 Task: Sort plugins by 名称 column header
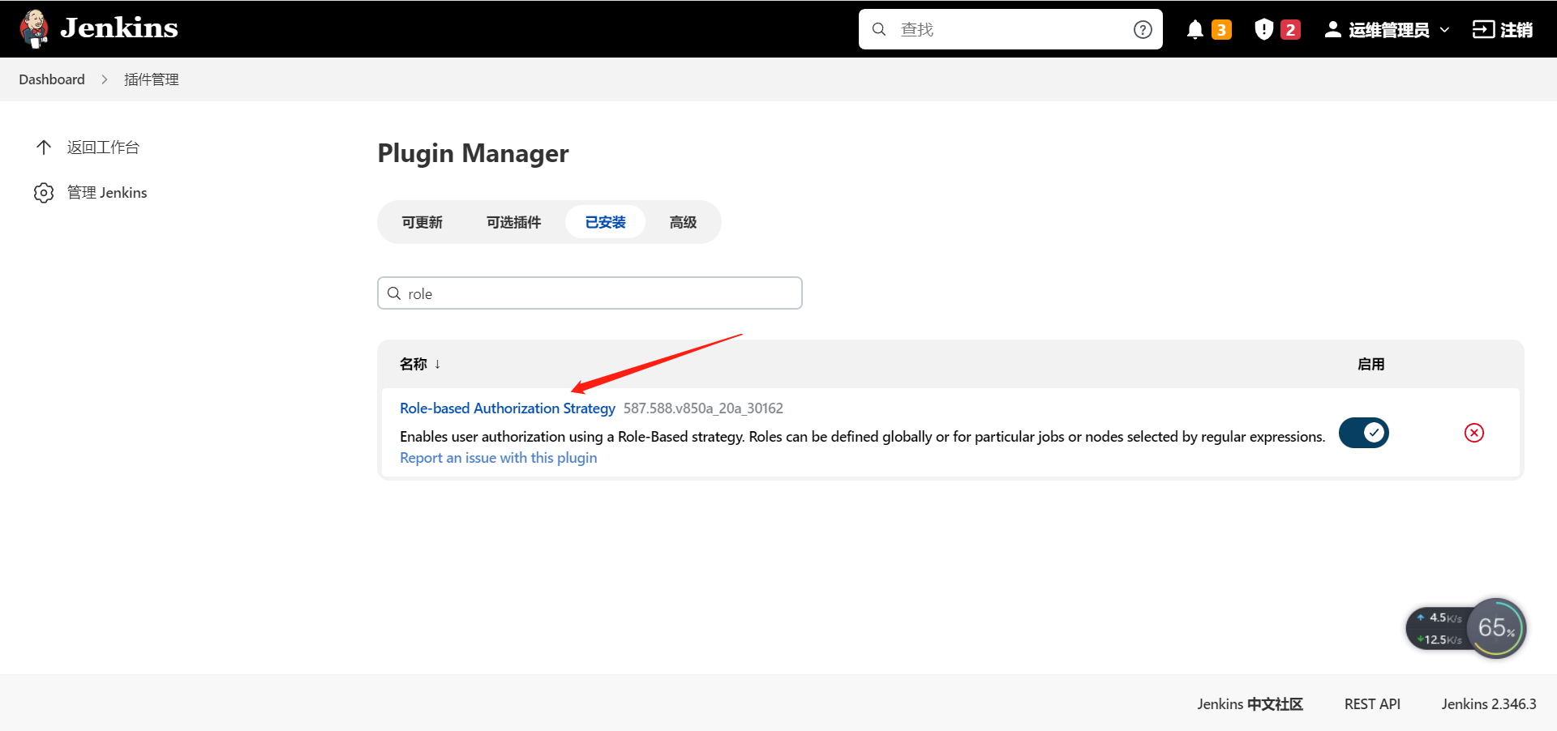[x=420, y=364]
